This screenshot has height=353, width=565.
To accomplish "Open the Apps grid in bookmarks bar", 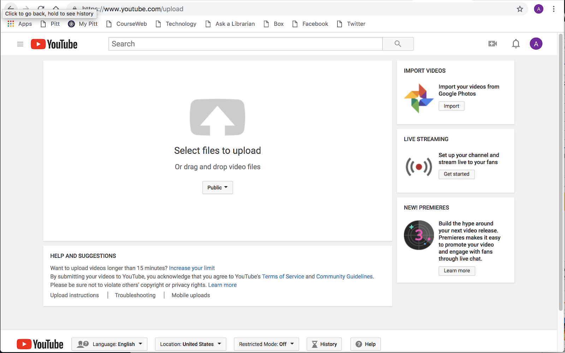I will point(20,24).
